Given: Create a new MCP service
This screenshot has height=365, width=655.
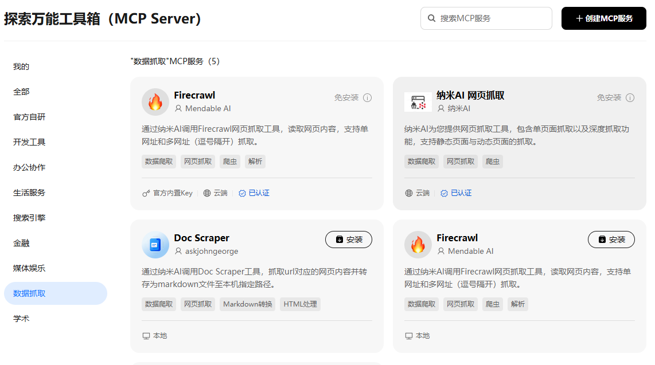Looking at the screenshot, I should tap(603, 18).
